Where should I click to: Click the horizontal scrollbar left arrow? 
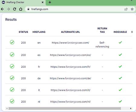click(7, 108)
